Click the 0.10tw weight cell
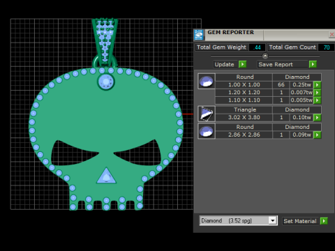 [301, 117]
